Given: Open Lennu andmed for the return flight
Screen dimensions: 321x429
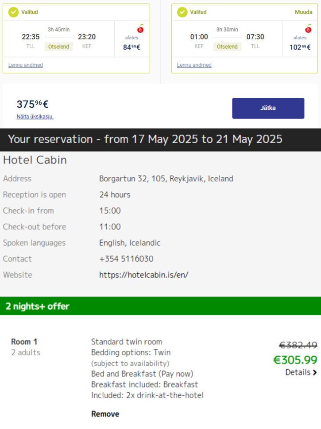Looking at the screenshot, I should point(194,65).
